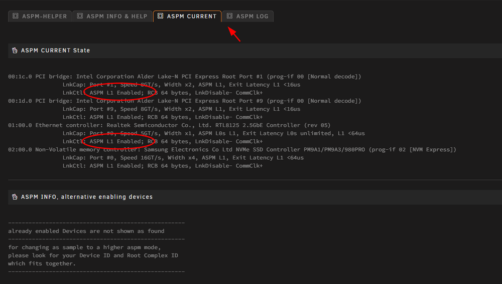Click the hand icon beside ASPM CURRENT State
This screenshot has width=502, height=284.
(x=15, y=51)
